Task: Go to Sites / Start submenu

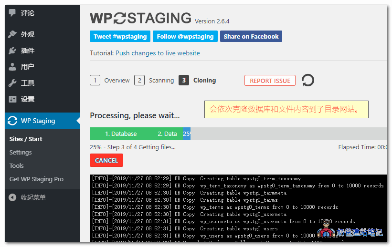Action: point(26,139)
